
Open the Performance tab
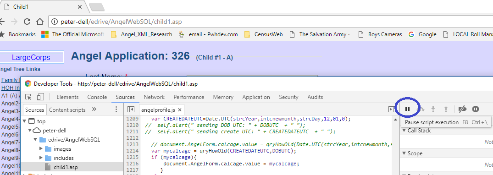(188, 97)
